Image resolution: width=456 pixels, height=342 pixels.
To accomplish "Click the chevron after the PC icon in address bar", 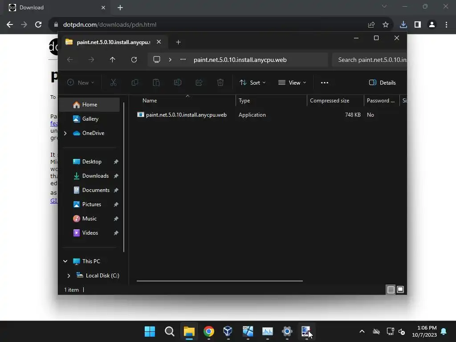I will 170,60.
